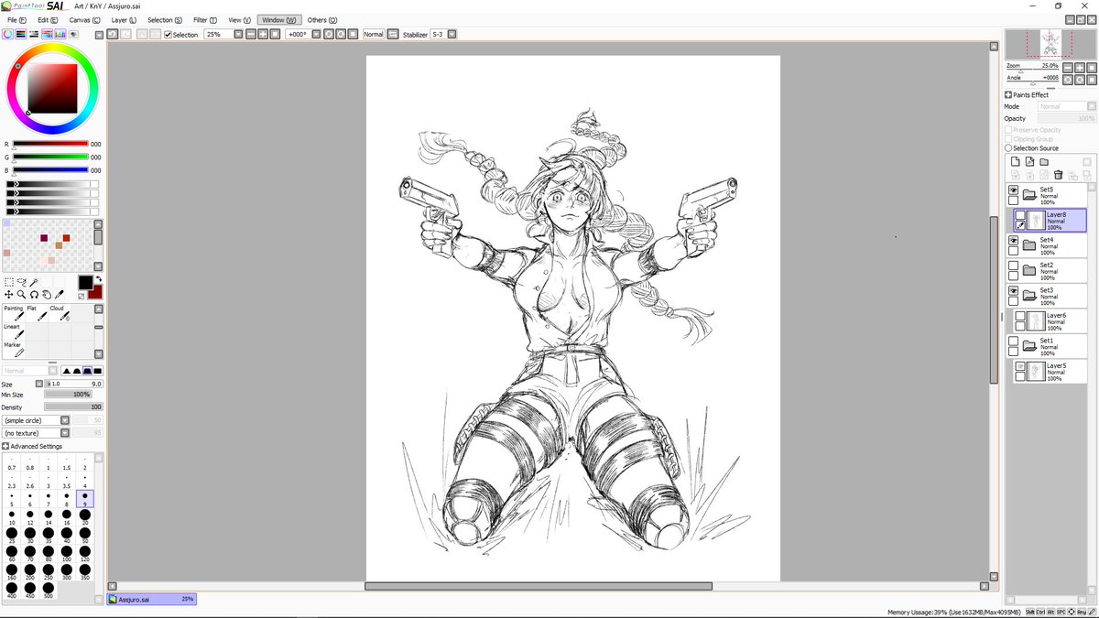Click the Assjuro.sai document tab
Viewport: 1099px width, 618px height.
pos(151,599)
